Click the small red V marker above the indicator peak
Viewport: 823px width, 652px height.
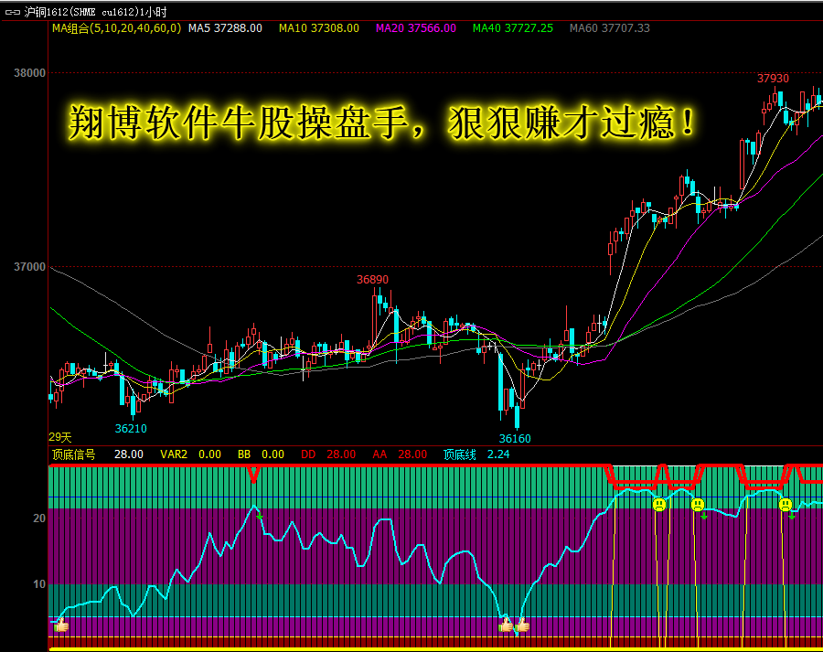tap(254, 474)
